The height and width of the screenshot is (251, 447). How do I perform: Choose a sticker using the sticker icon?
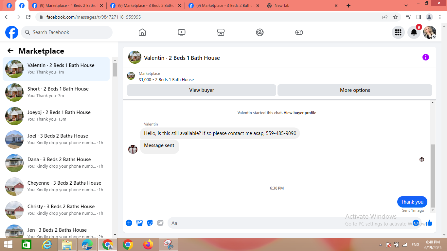(150, 223)
